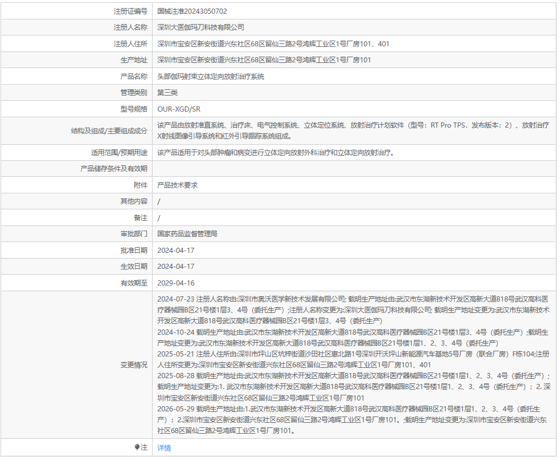Click the 审批部门 label

(x=134, y=233)
